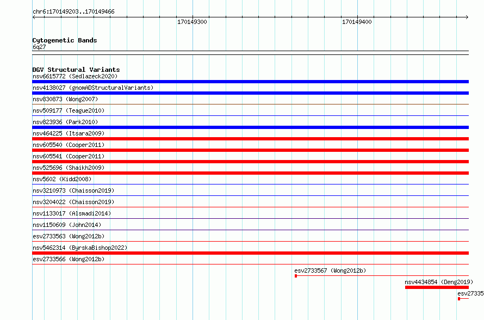Select nsv1150609 (John2014) variant
This screenshot has width=484, height=320.
pyautogui.click(x=67, y=225)
